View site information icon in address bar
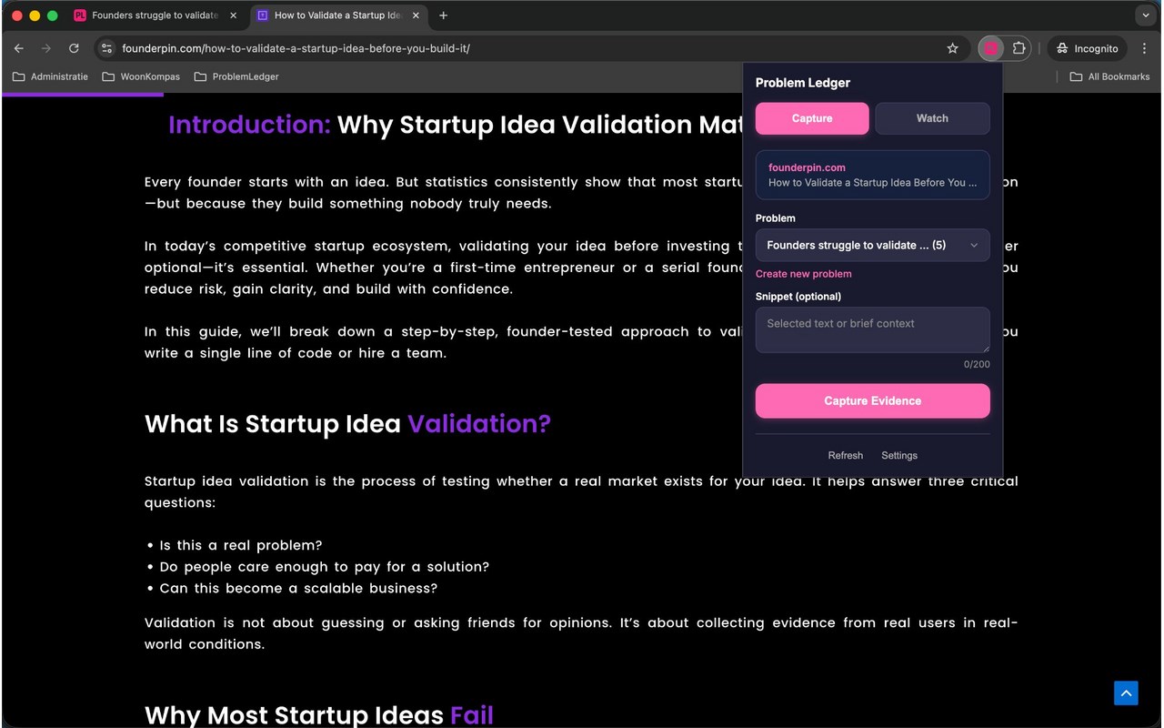This screenshot has height=728, width=1164. [106, 48]
